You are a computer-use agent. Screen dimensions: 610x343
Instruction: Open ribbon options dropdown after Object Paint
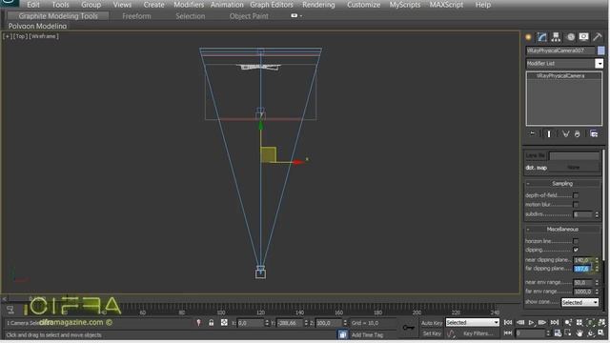point(296,15)
